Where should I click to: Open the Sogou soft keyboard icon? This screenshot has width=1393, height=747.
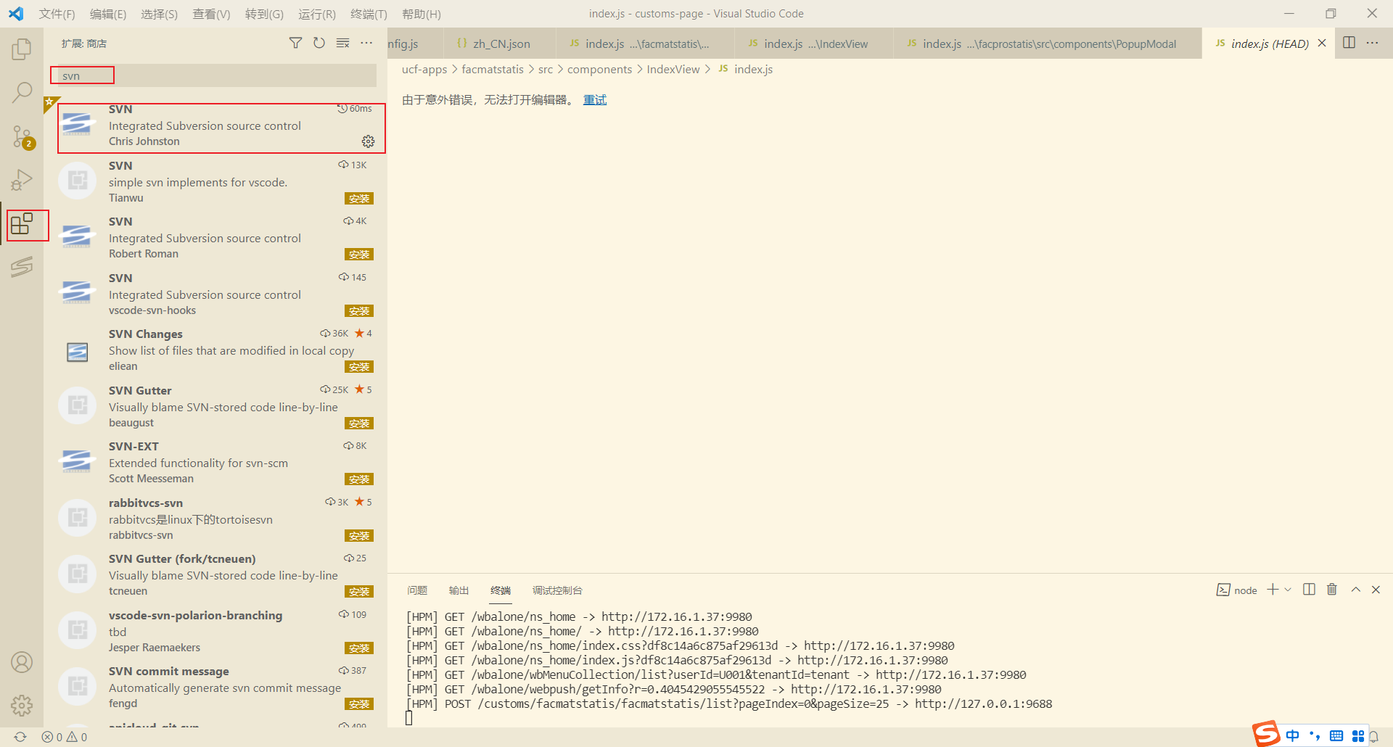(1336, 736)
